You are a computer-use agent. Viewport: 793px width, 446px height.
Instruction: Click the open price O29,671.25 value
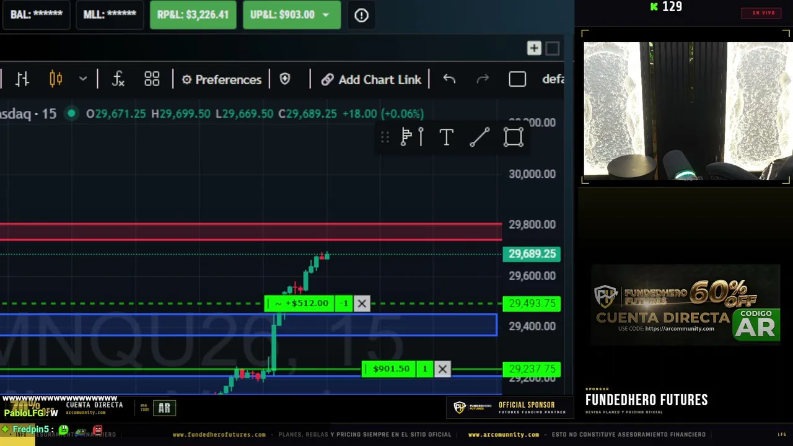tap(116, 114)
